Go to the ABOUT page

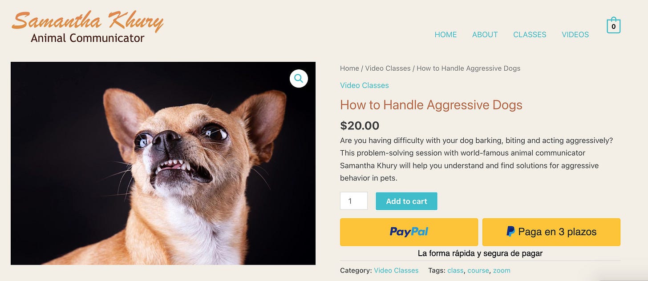(x=485, y=35)
